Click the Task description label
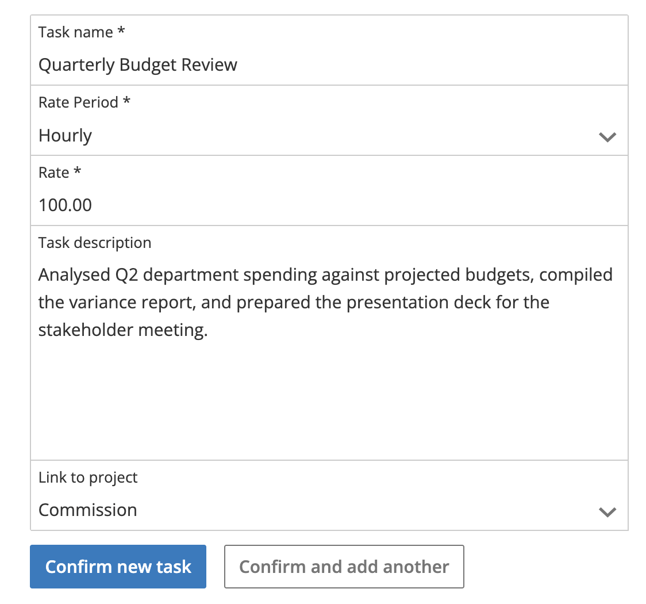 (95, 243)
